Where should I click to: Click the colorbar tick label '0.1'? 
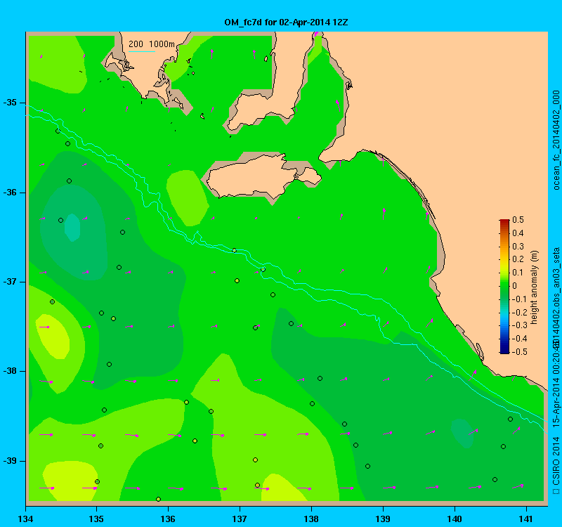(518, 273)
